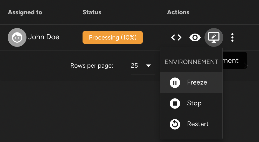Viewport: 259px width, 142px height.
Task: Open the code brackets action for John Doe
Action: pyautogui.click(x=176, y=37)
